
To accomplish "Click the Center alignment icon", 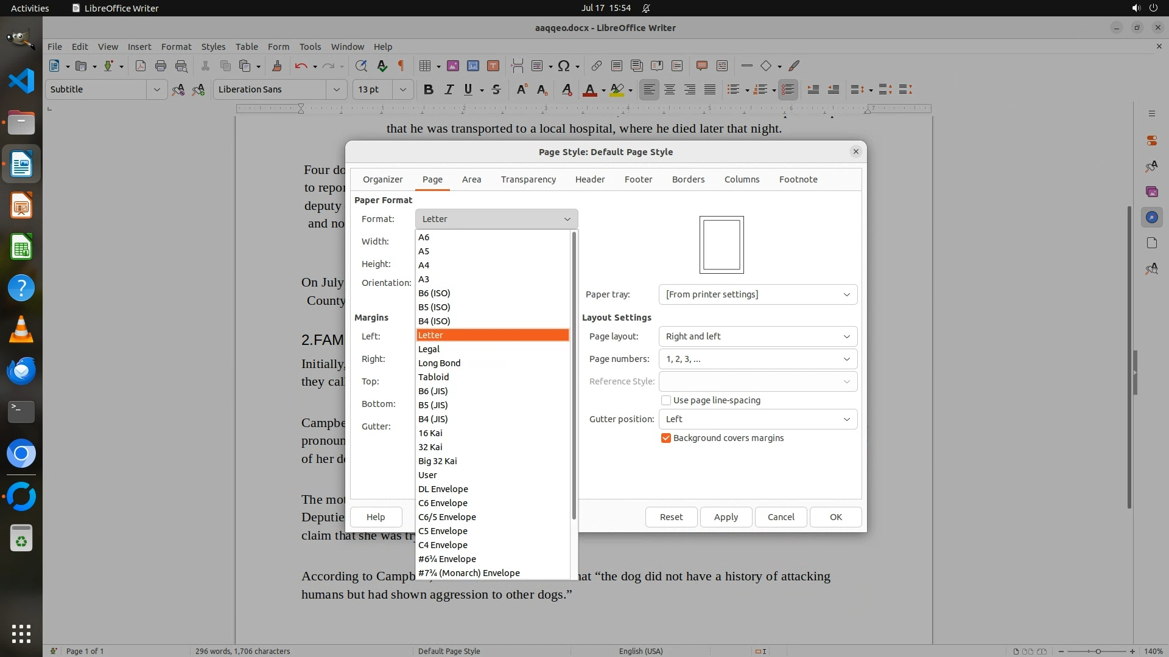I will coord(670,89).
